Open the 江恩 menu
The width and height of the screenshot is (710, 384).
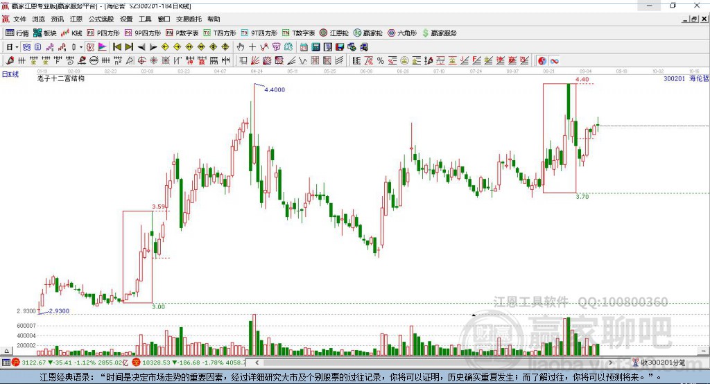click(76, 19)
